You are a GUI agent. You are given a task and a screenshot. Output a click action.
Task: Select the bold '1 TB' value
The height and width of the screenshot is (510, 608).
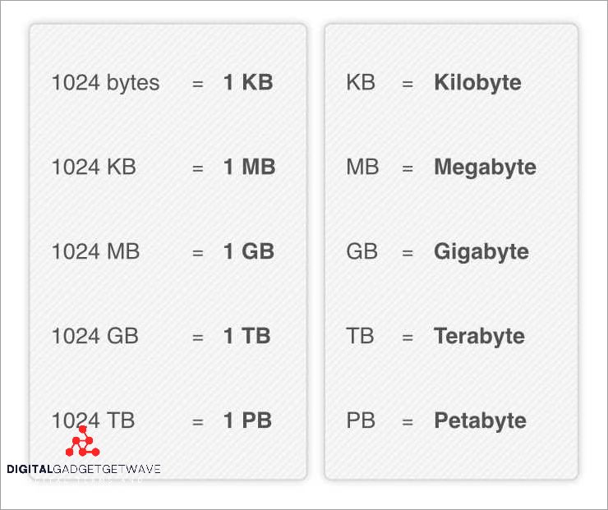246,336
